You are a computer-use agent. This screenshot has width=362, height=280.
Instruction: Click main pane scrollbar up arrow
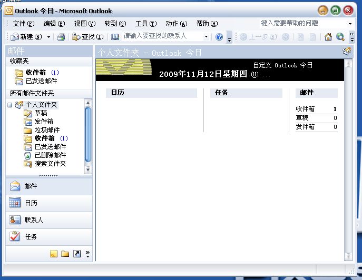point(348,63)
